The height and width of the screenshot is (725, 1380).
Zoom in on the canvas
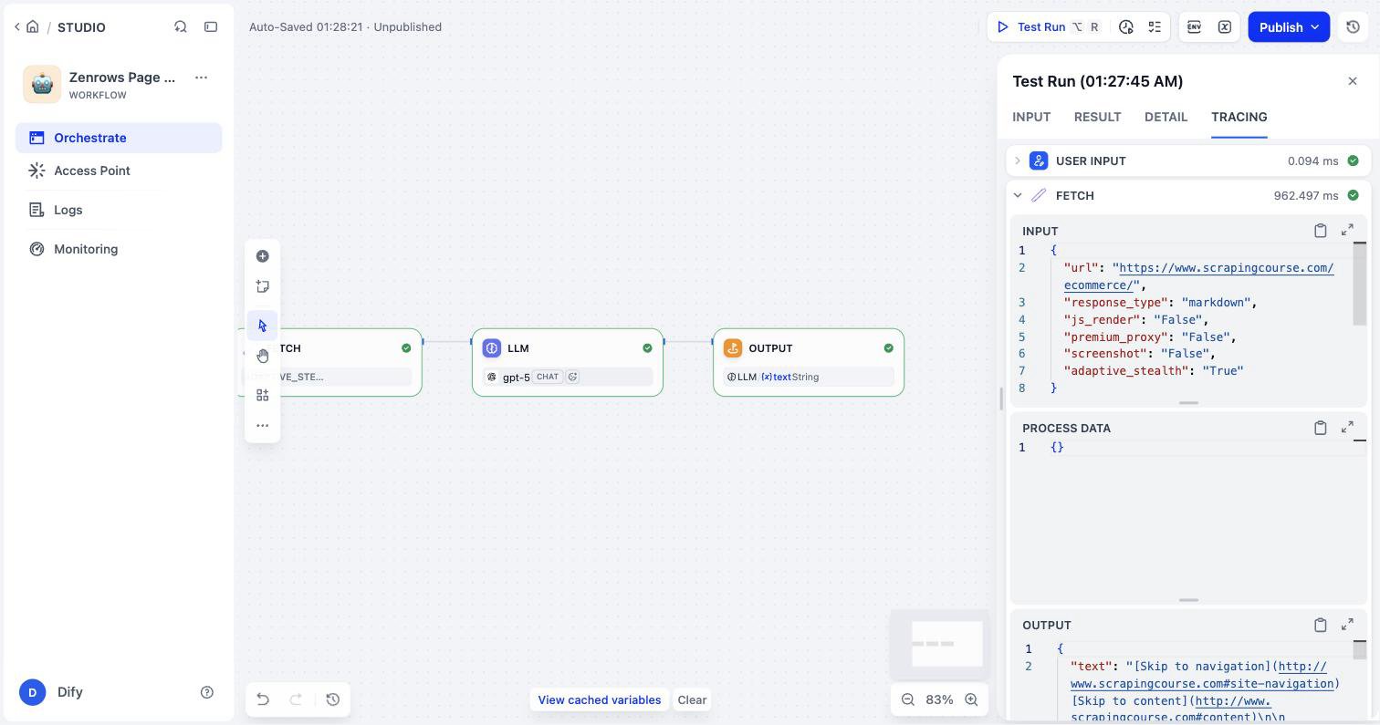tap(971, 699)
